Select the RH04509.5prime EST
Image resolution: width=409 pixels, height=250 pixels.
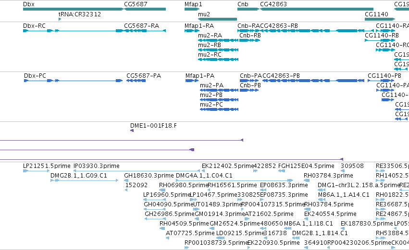[x=162, y=228]
